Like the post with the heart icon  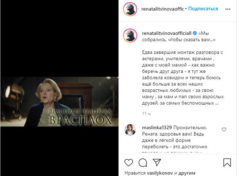(x=129, y=163)
